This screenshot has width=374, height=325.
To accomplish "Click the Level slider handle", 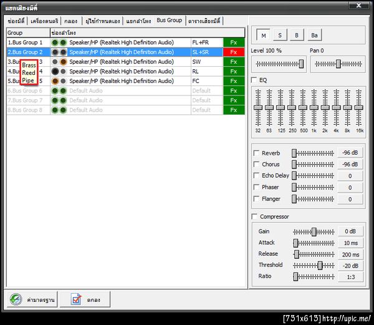I will tap(301, 64).
